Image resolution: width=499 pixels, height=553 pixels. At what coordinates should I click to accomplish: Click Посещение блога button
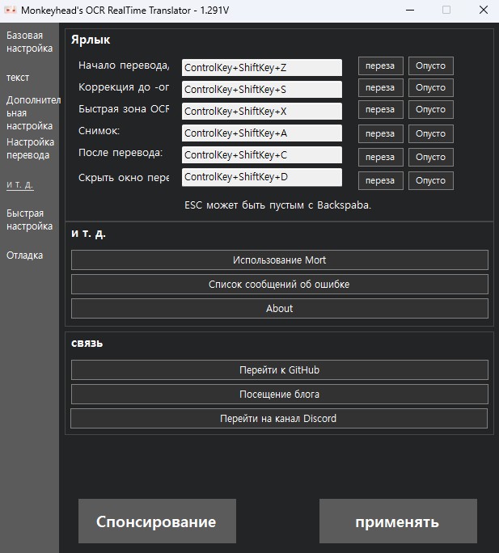pos(280,395)
